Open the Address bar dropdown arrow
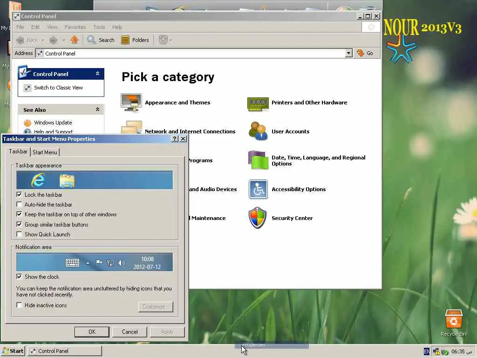This screenshot has height=358, width=477. (348, 53)
